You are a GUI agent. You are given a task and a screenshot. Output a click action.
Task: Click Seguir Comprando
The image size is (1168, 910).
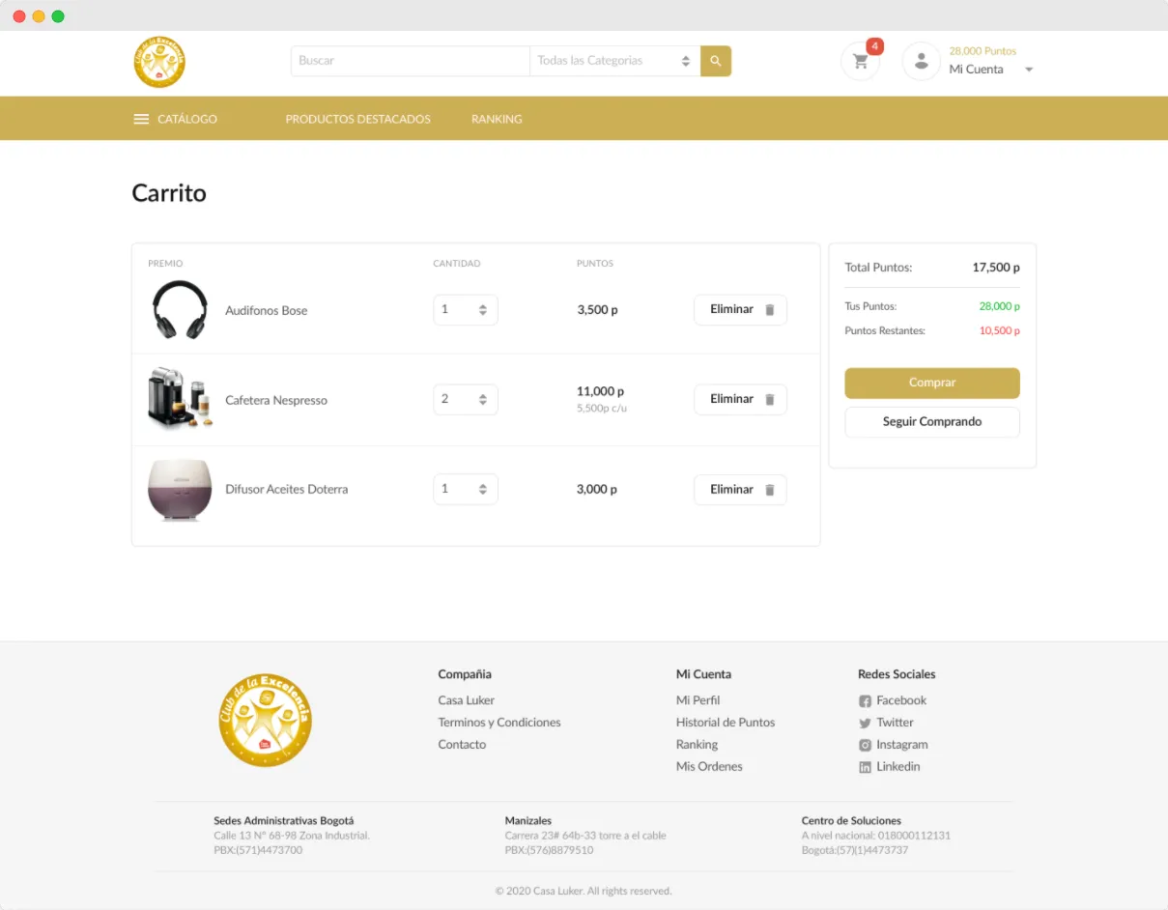tap(931, 422)
